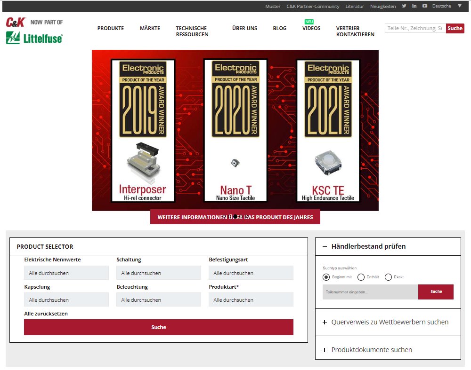471x370 pixels.
Task: Click the LinkedIn icon in the top bar
Action: tap(414, 6)
